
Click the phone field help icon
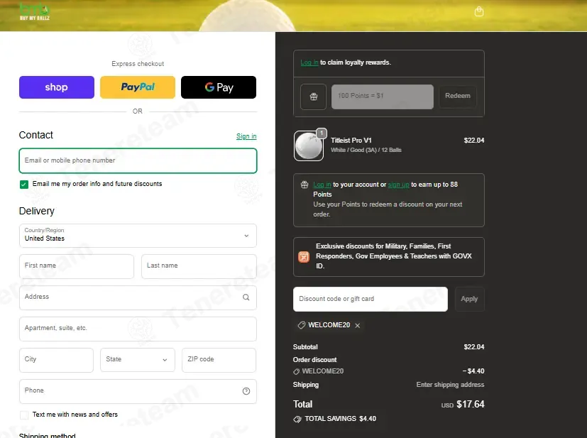[246, 391]
